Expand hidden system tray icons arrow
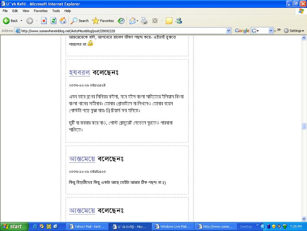Viewport: 307px width, 231px height. click(263, 226)
